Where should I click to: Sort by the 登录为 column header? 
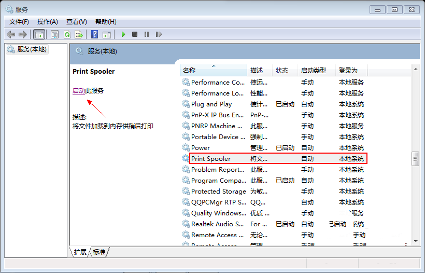tap(351, 70)
